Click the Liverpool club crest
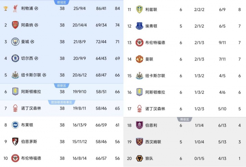The image size is (246, 167). coord(15,8)
